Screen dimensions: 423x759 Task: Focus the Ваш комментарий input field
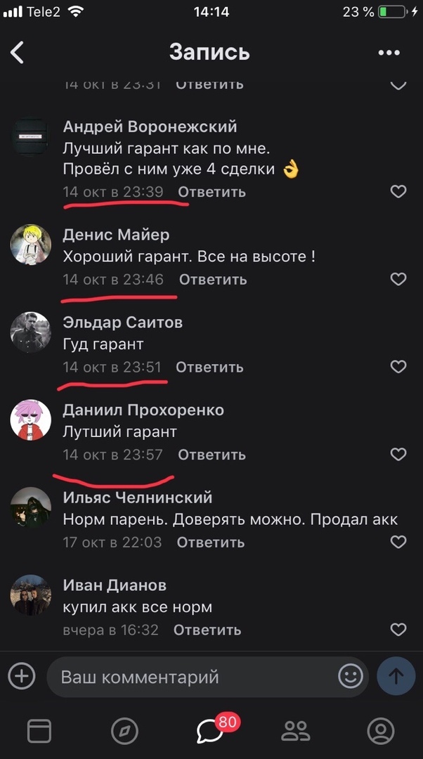[194, 676]
